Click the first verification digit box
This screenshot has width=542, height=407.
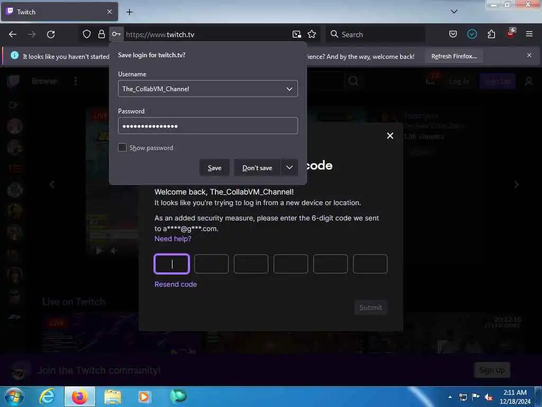tap(172, 264)
